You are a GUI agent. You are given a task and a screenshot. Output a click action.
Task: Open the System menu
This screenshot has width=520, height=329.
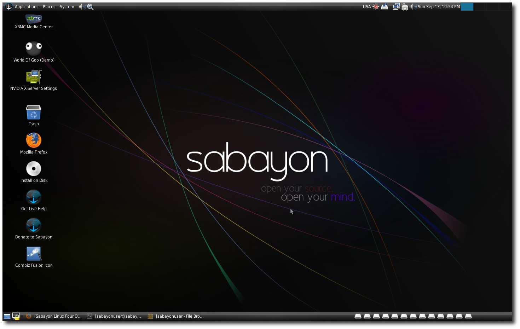point(67,7)
